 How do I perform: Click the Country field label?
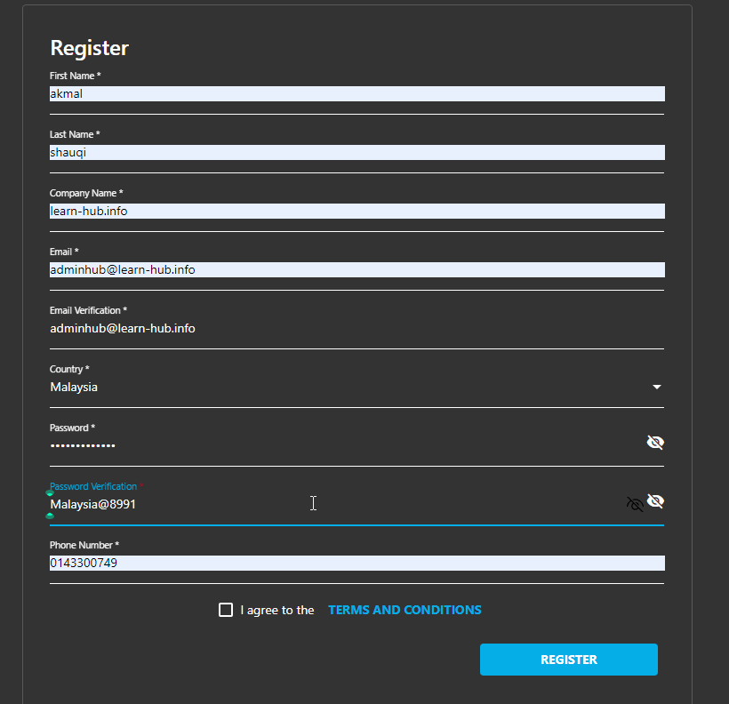pos(68,369)
